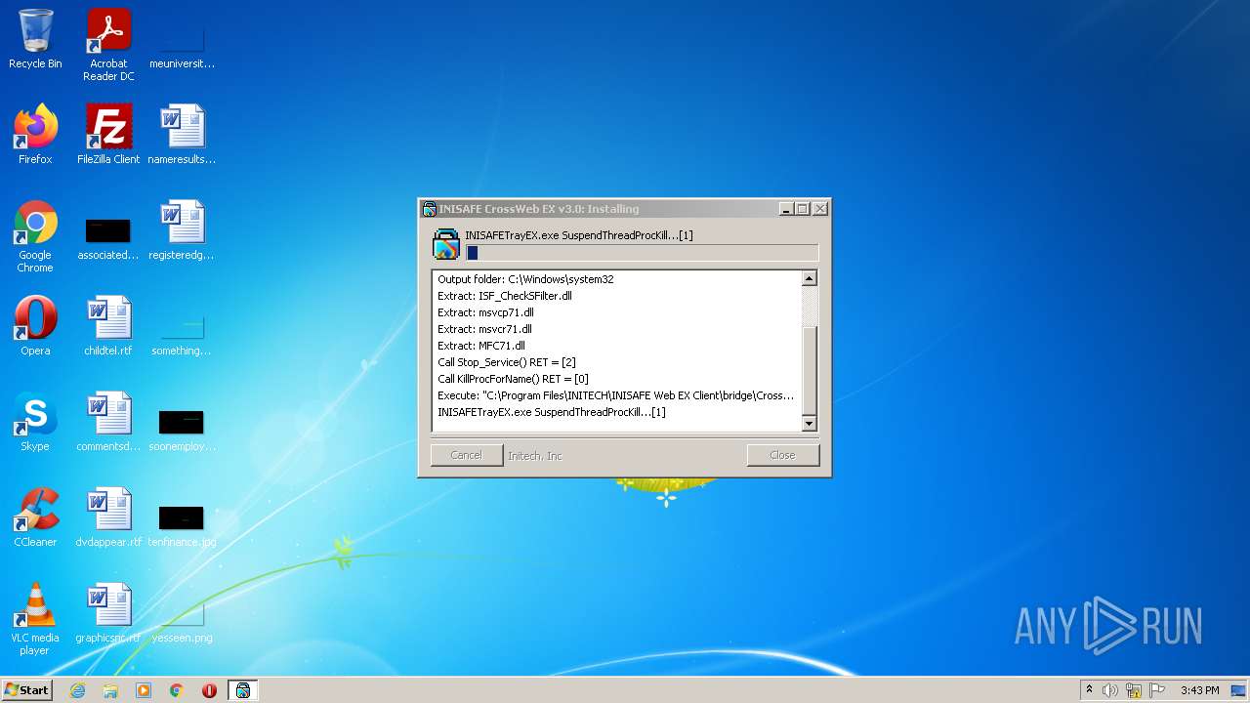
Task: Select 'Extract: msvcp71.dll' log line
Action: (x=485, y=312)
